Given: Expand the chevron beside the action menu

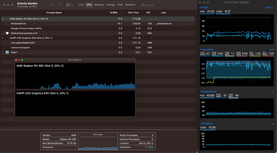Looking at the screenshot, I should tap(72, 5).
